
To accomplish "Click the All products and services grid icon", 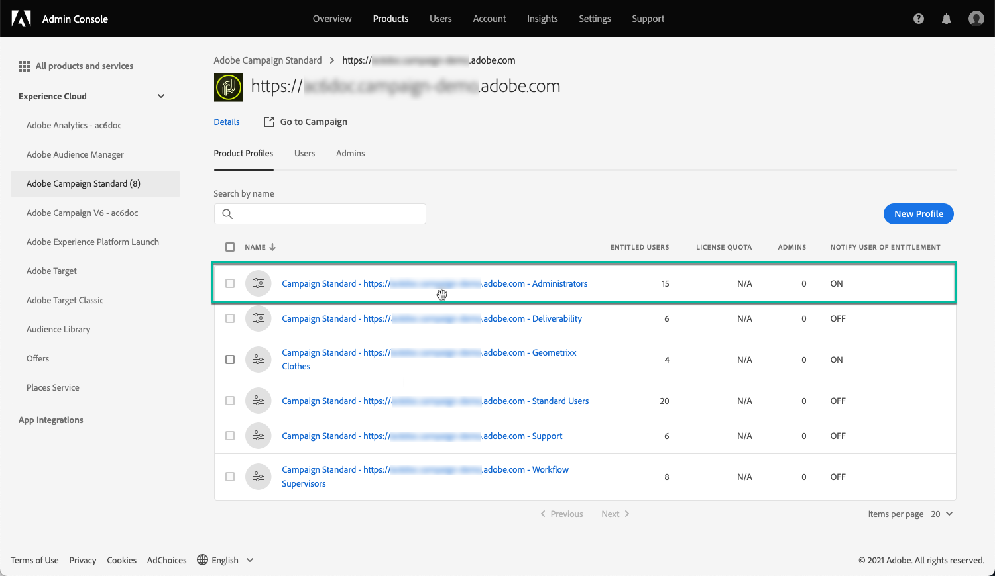I will (x=25, y=66).
